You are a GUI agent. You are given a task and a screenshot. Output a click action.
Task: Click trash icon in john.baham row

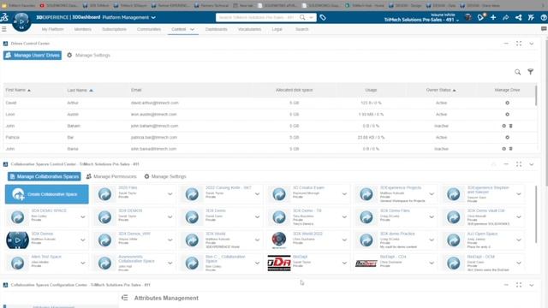(510, 126)
